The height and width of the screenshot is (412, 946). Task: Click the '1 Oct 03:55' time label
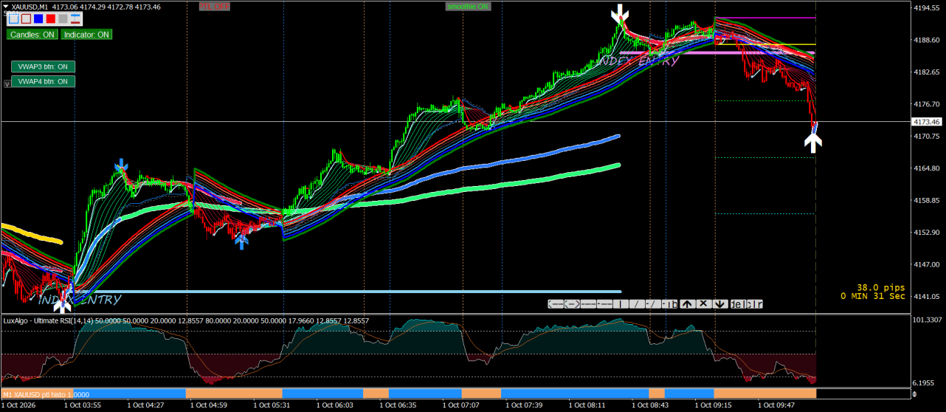point(83,405)
